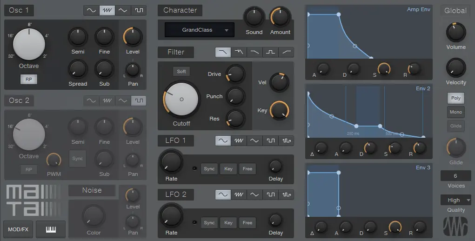Select sine shape for LFO 2

223,194
